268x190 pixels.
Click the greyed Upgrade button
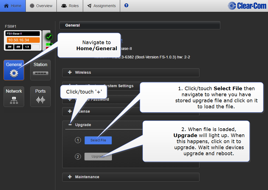pyautogui.click(x=98, y=157)
